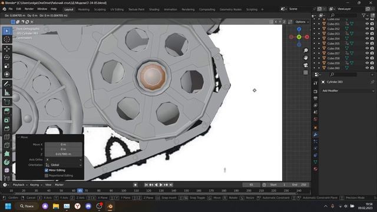Click the pan view hand icon

pyautogui.click(x=306, y=58)
